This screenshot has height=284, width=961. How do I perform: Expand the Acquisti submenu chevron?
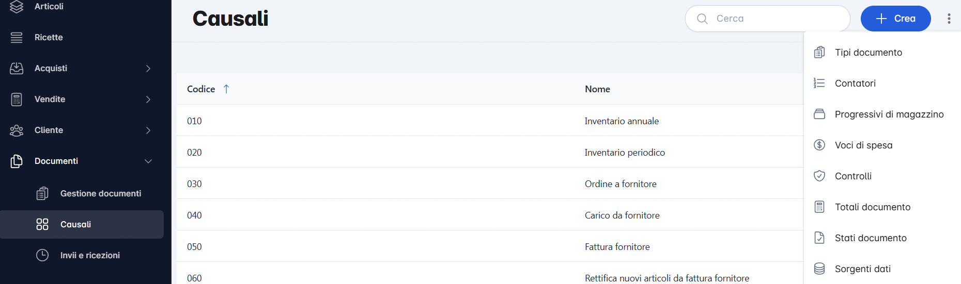tap(148, 69)
